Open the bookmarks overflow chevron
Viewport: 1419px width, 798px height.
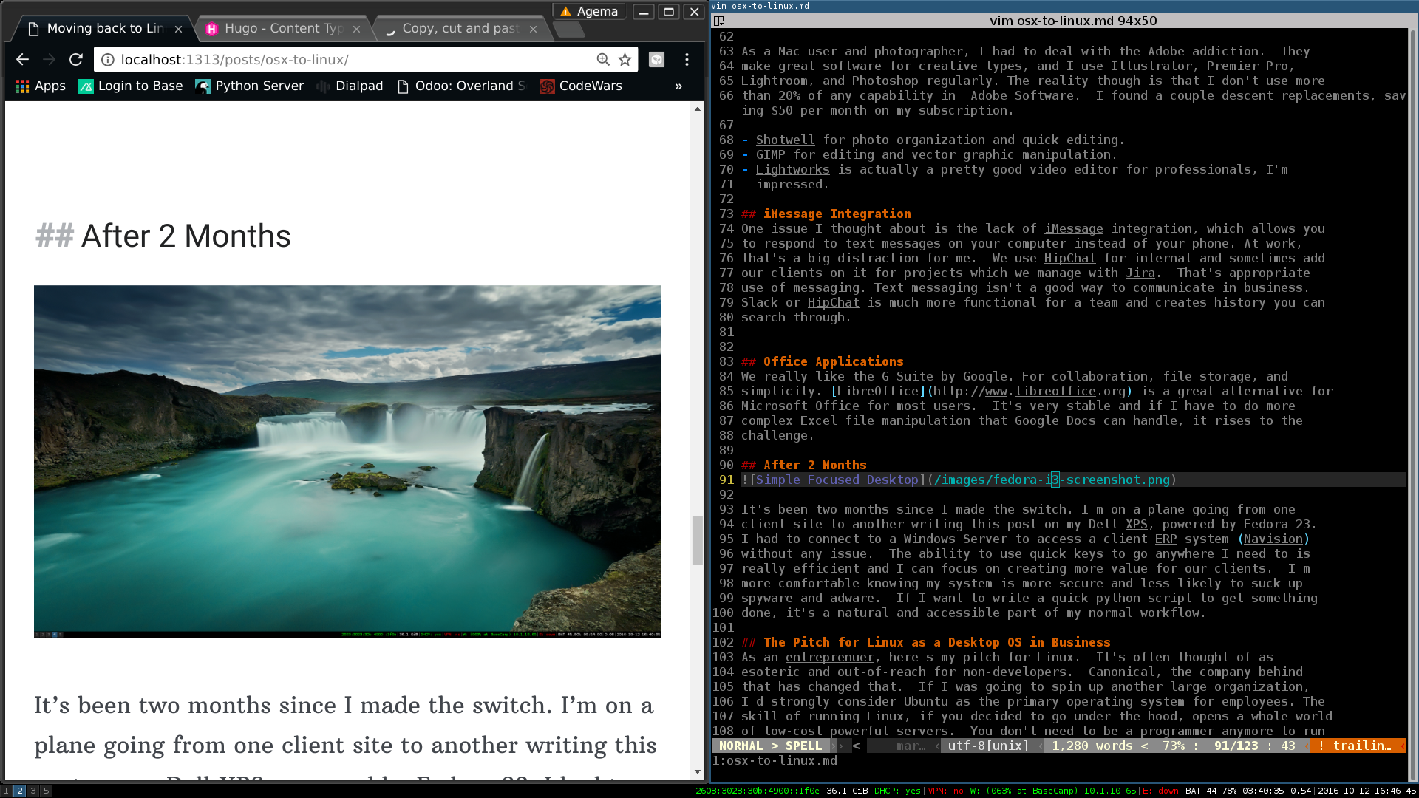click(678, 86)
